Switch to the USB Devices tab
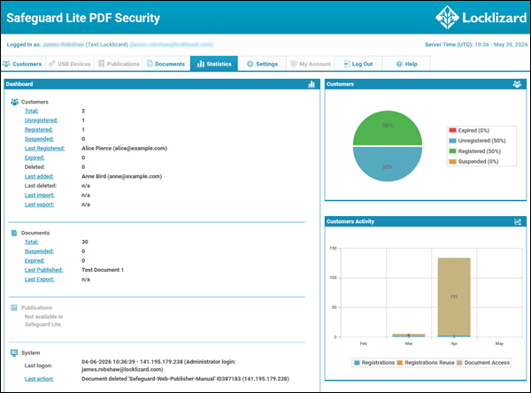Image resolution: width=531 pixels, height=393 pixels. (69, 64)
